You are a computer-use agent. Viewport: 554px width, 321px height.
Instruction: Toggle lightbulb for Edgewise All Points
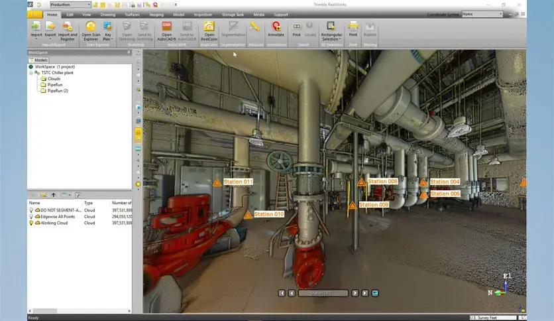pos(31,216)
